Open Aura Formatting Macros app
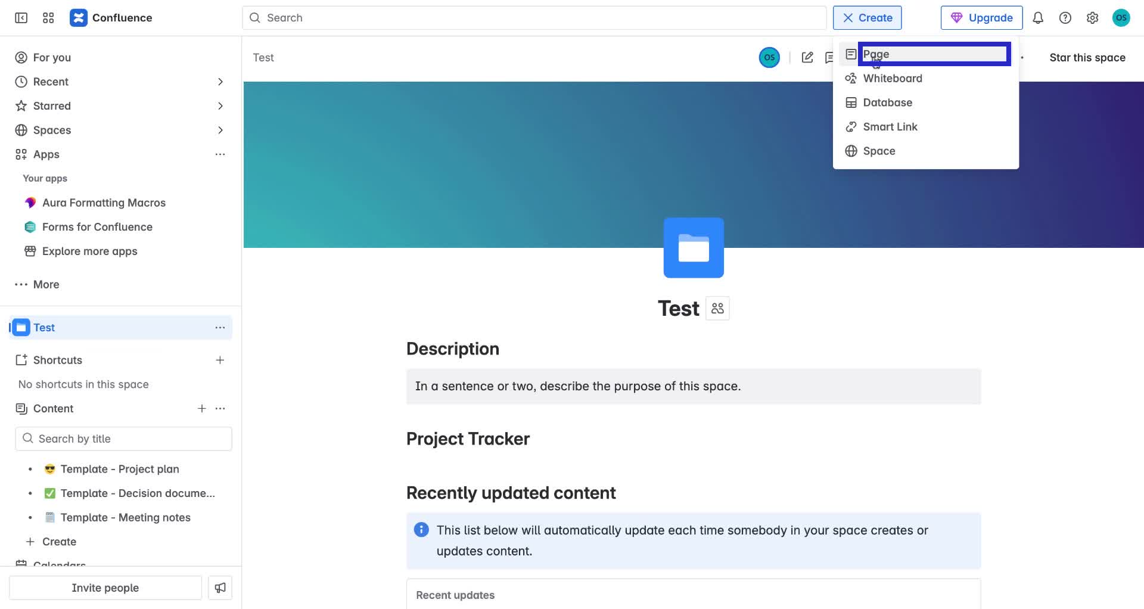1144x609 pixels. point(104,203)
